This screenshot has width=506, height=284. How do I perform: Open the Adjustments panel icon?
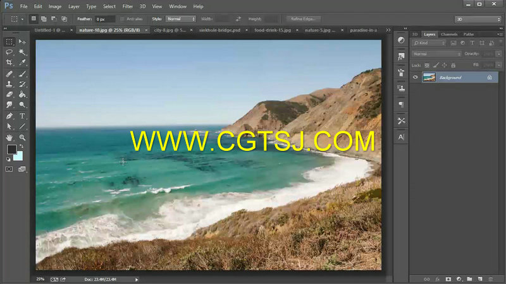tap(401, 40)
